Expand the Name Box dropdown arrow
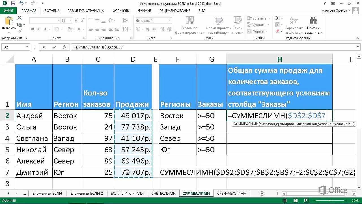Viewport: 362px width, 204px height. point(27,47)
